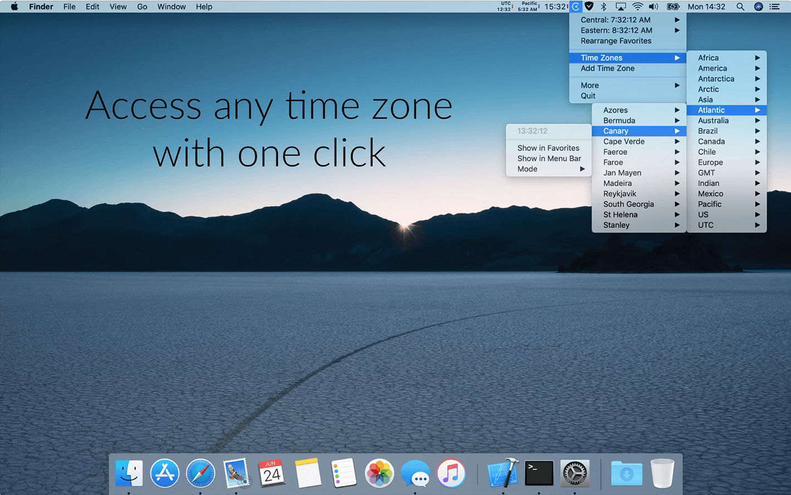Open Finder from the Dock
The width and height of the screenshot is (791, 495).
(x=129, y=473)
